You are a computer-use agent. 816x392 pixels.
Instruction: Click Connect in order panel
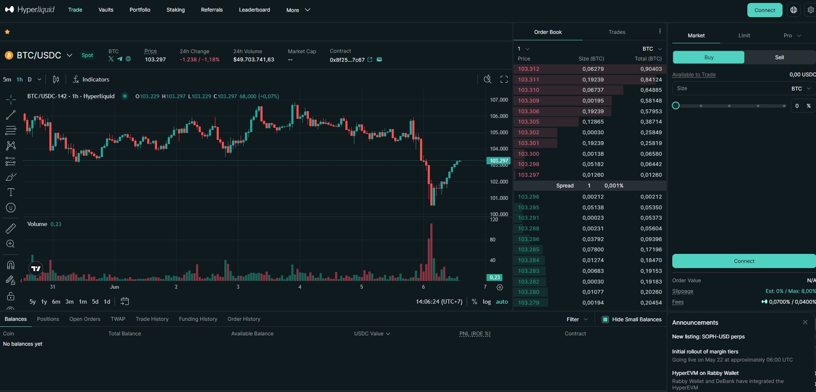click(744, 261)
